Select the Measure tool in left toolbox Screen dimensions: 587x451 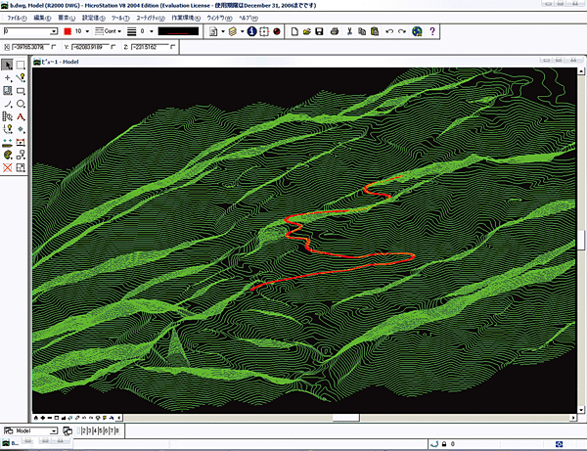coord(8,142)
